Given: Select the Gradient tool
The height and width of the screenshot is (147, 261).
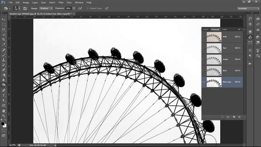Looking at the screenshot, I should point(4,75).
